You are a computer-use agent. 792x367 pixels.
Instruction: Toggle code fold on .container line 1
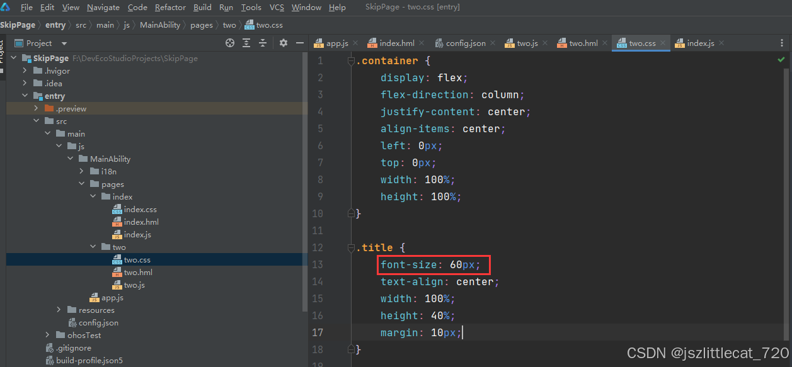pyautogui.click(x=351, y=61)
